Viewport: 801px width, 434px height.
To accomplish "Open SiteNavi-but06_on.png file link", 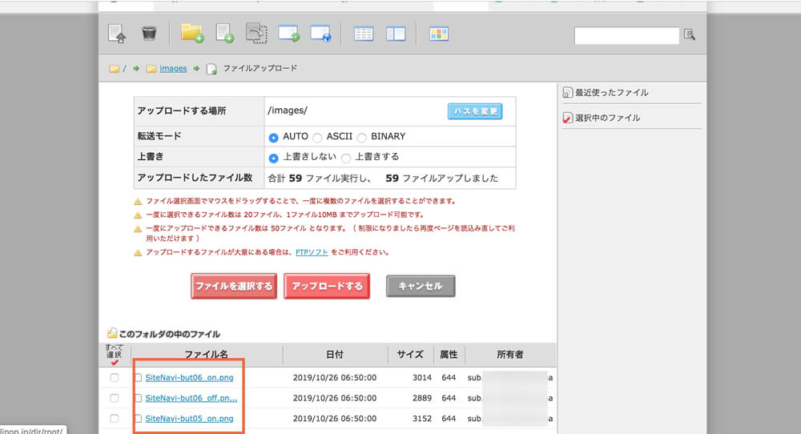I will [x=189, y=378].
